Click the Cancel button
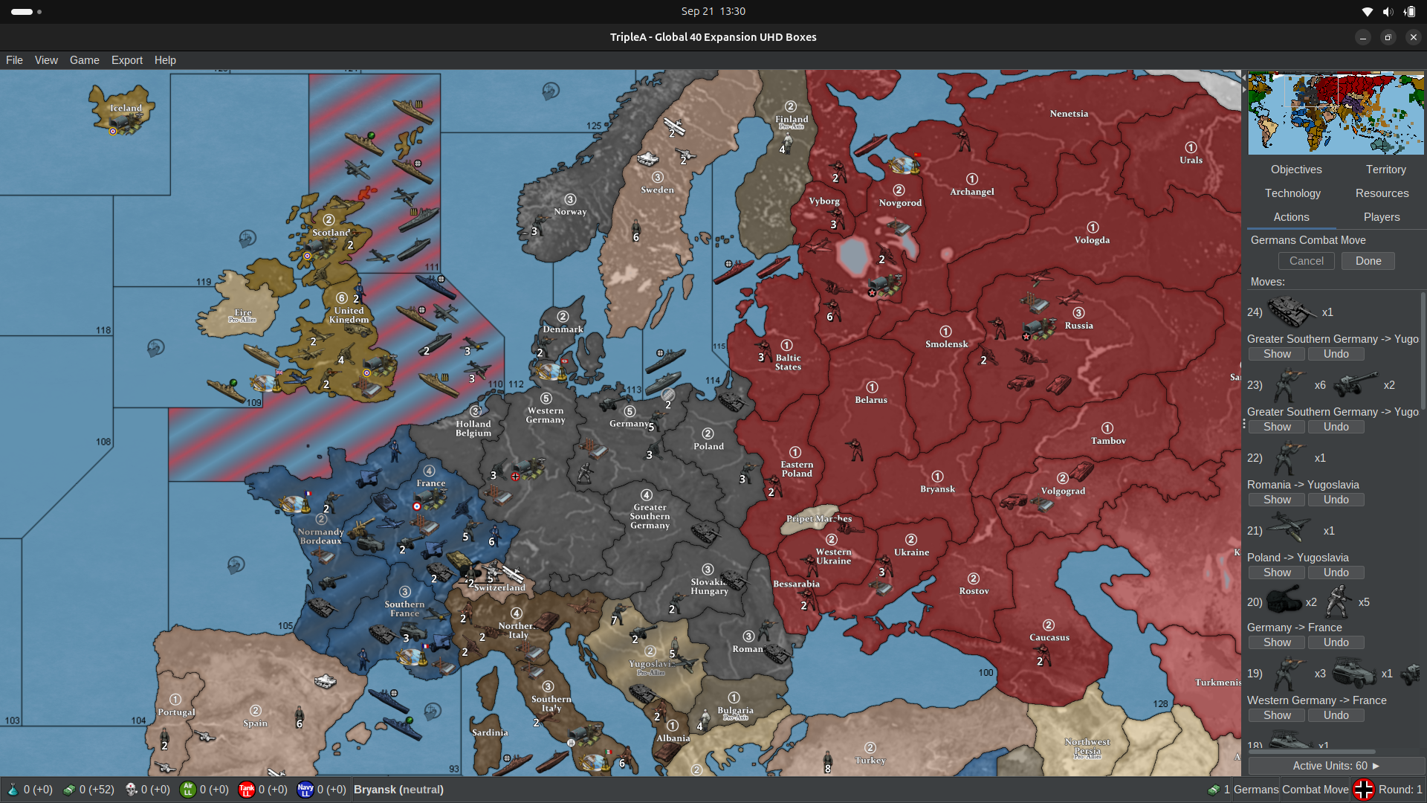1427x803 pixels. (1307, 261)
